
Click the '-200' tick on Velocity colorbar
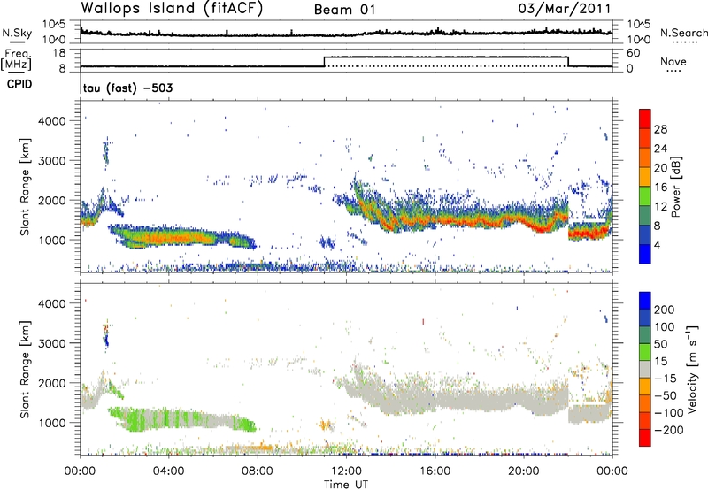(x=668, y=430)
